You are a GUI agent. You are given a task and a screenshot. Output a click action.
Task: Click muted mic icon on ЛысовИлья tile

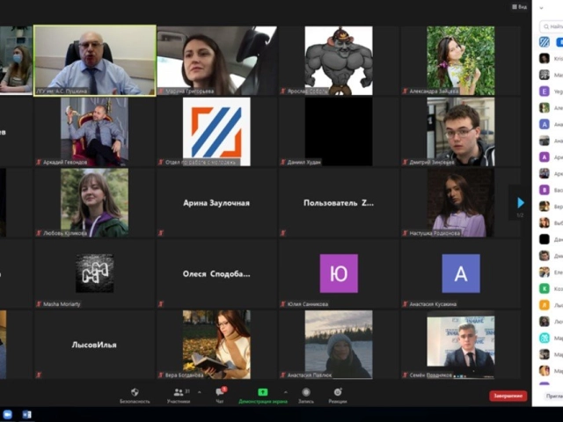pos(39,375)
